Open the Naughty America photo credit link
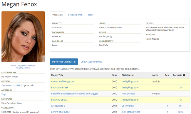The width and height of the screenshot is (191, 114). pos(23,67)
